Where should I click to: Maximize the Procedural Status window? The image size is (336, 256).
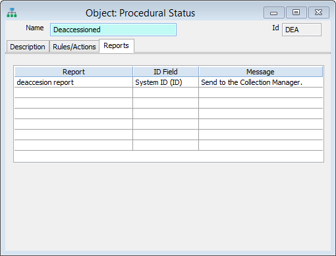[x=296, y=13]
